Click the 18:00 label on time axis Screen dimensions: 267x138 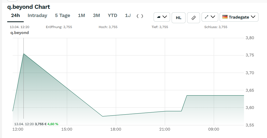point(116,129)
